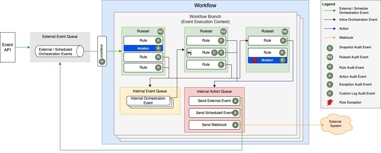This screenshot has width=381, height=153.
Task: Click the document log icon in middle ruleset
Action: [x=189, y=53]
